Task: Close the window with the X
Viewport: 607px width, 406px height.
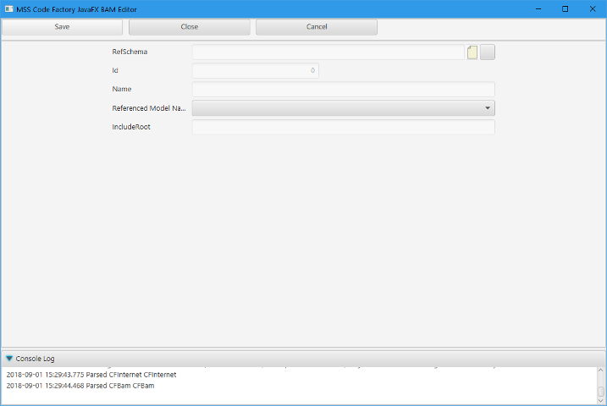Action: tap(593, 8)
